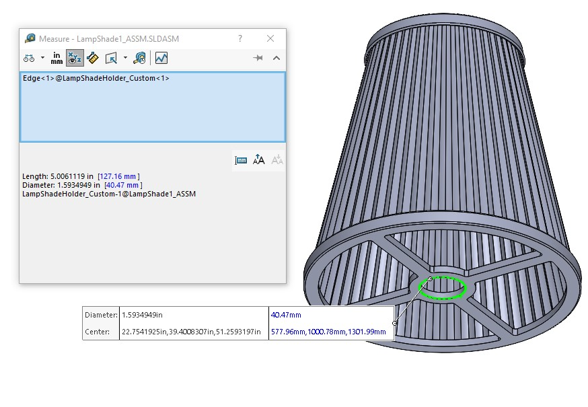Open the Projected On dropdown arrow

125,58
